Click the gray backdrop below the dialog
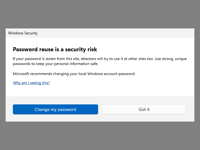The height and width of the screenshot is (150, 200). pos(100,136)
